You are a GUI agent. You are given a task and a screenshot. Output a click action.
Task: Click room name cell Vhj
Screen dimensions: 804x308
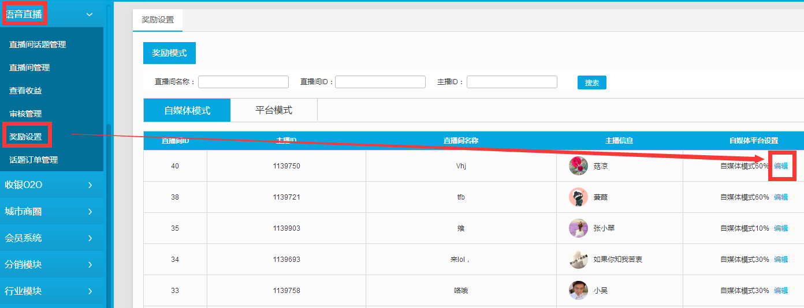pos(460,166)
